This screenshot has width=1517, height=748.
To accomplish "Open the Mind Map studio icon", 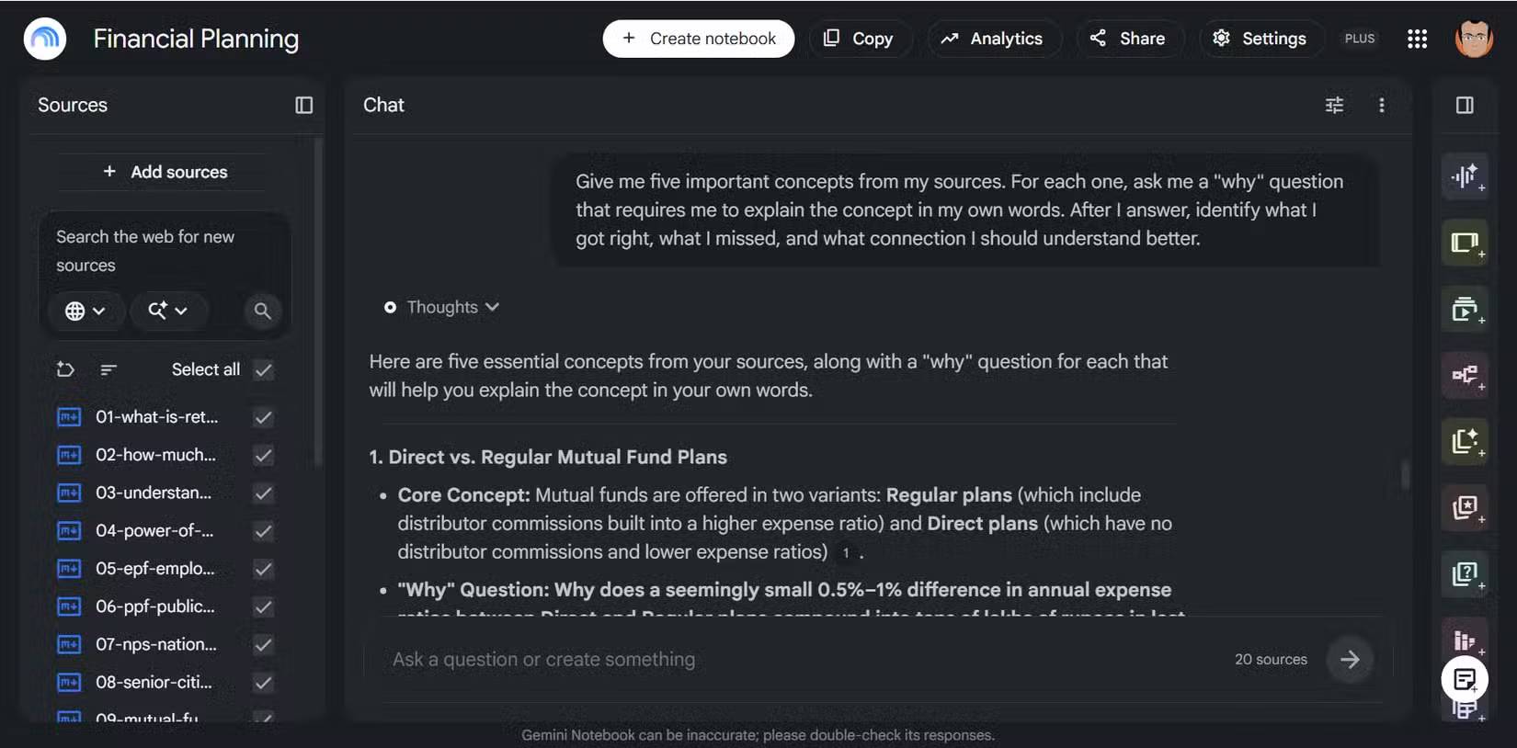I will [1465, 375].
